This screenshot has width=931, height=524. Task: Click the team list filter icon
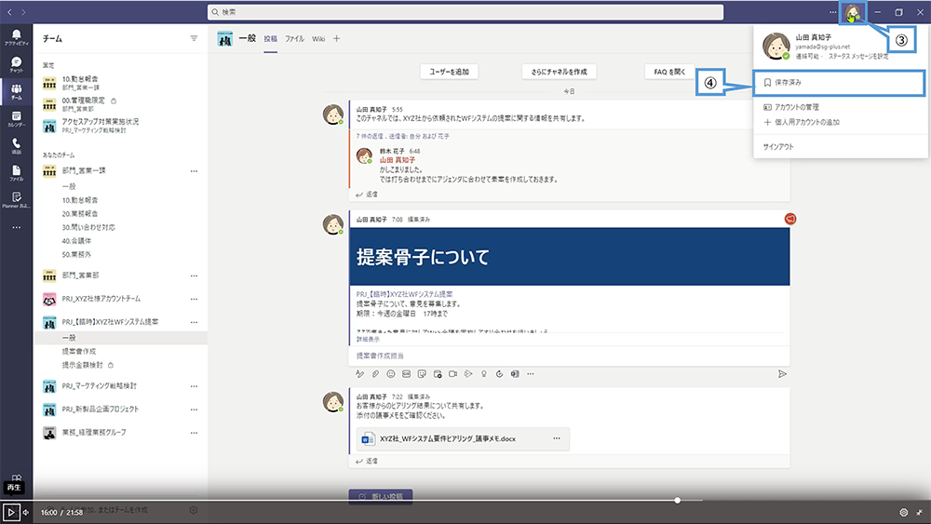(194, 38)
